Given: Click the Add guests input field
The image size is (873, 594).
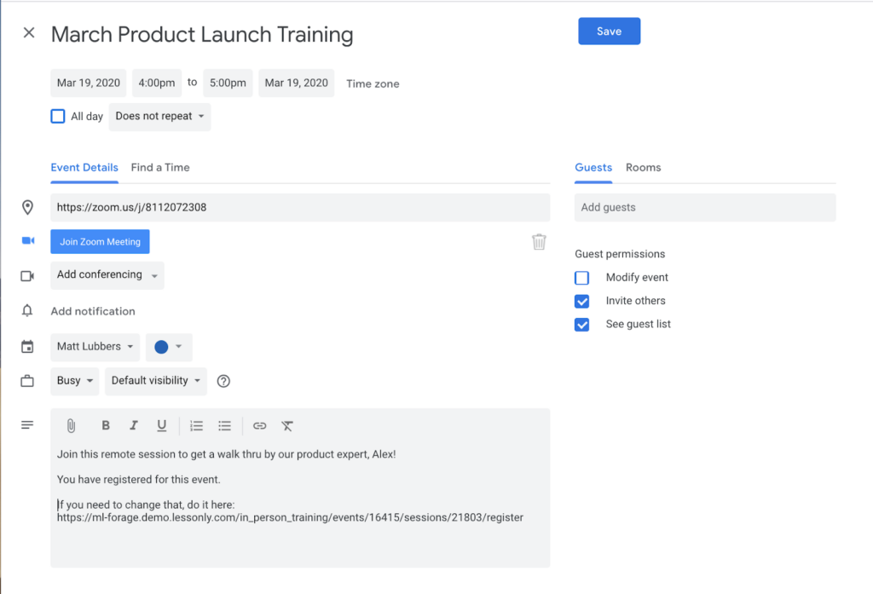Looking at the screenshot, I should [705, 208].
